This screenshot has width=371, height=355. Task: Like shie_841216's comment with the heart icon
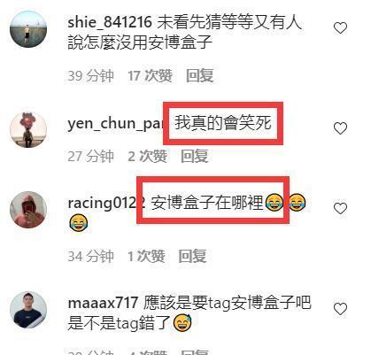pyautogui.click(x=340, y=28)
